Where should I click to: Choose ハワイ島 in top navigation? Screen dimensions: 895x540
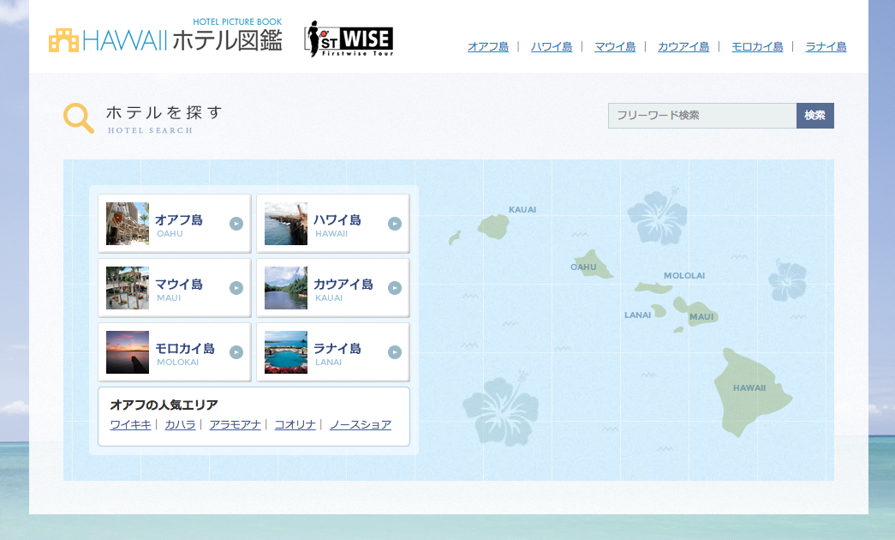(x=551, y=47)
